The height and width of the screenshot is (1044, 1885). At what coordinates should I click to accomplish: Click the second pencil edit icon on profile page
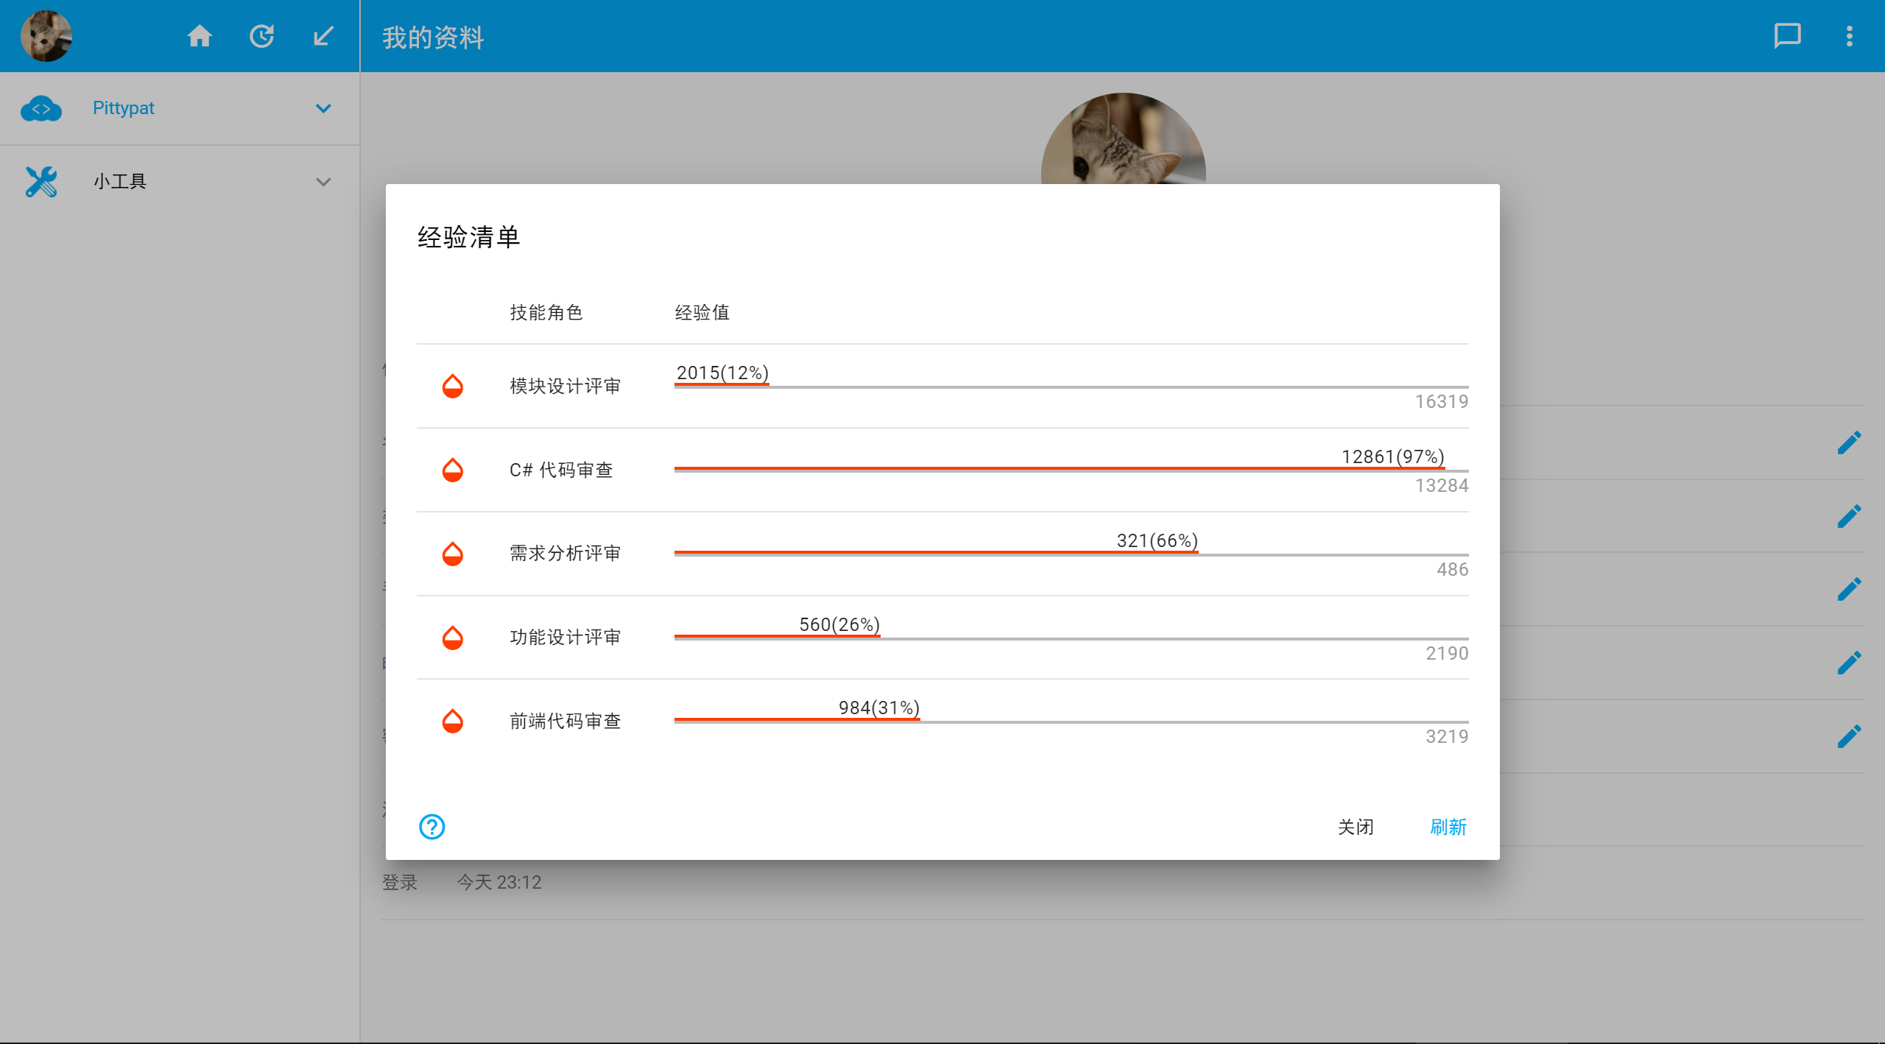[1849, 516]
